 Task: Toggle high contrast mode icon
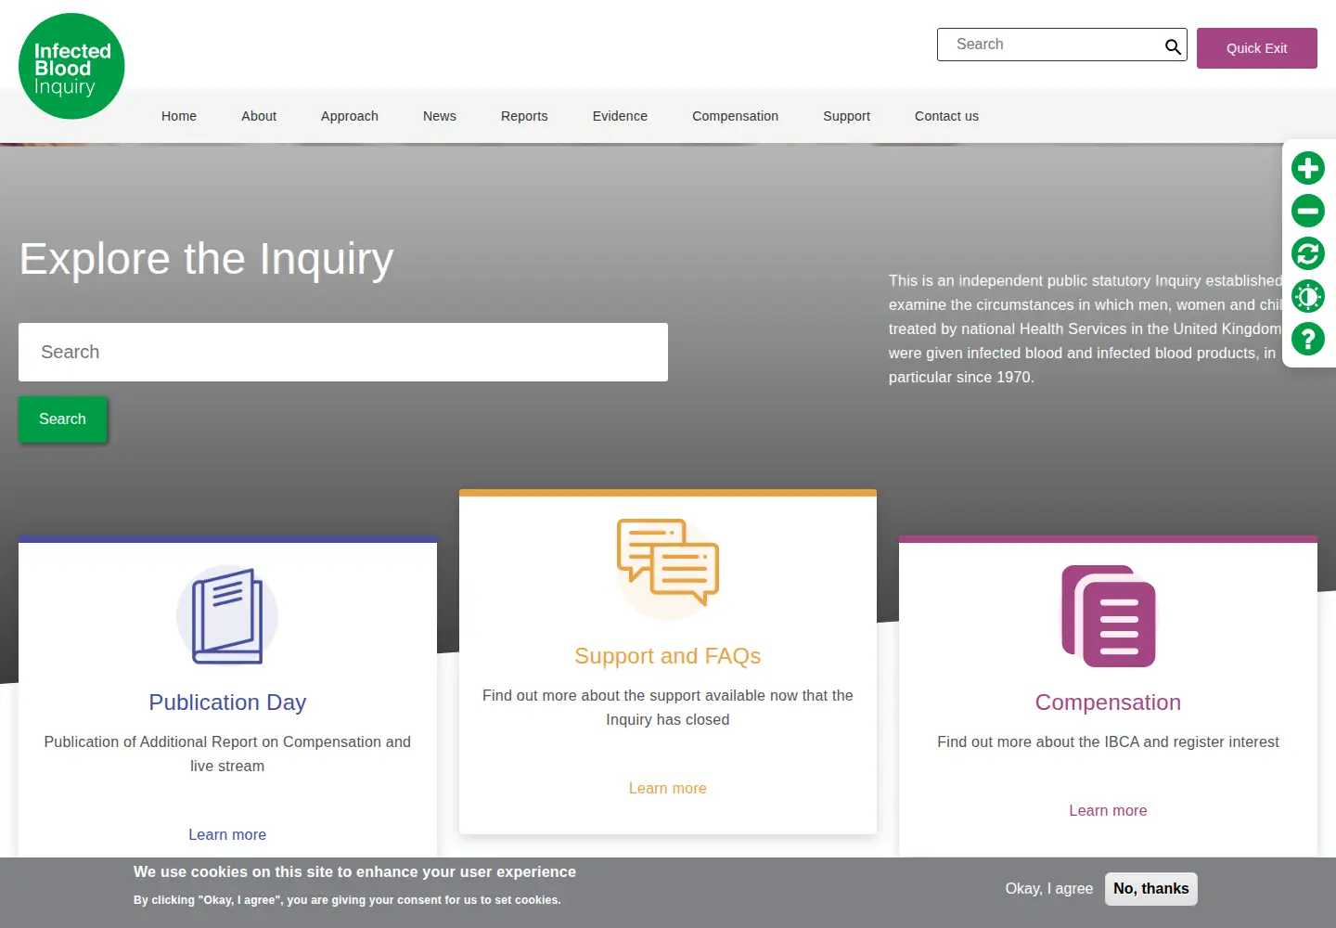(x=1308, y=296)
